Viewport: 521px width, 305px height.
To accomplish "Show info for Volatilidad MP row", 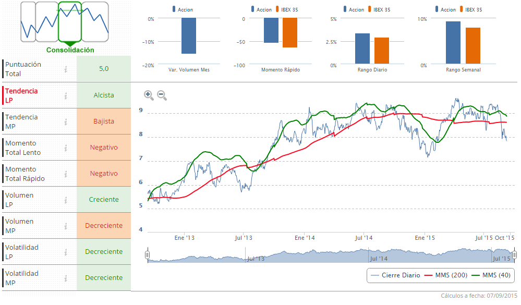I will [66, 278].
